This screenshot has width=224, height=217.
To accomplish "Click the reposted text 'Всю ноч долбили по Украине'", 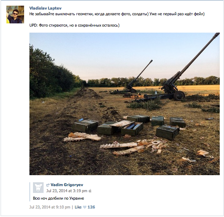I will pos(58,199).
